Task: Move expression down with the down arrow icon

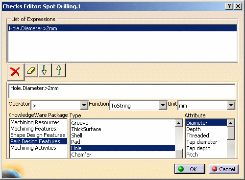Action: [45, 70]
